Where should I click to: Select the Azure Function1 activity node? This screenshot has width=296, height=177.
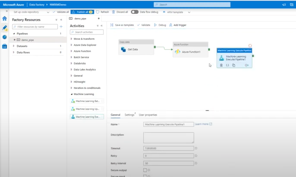190,50
